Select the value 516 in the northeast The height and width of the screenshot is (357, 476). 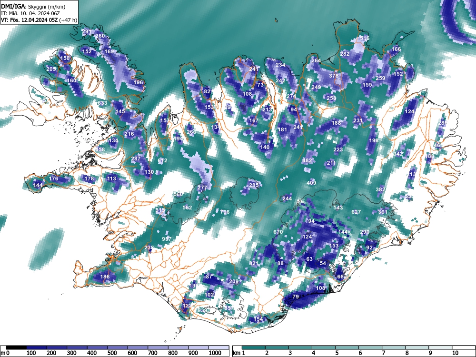[365, 38]
